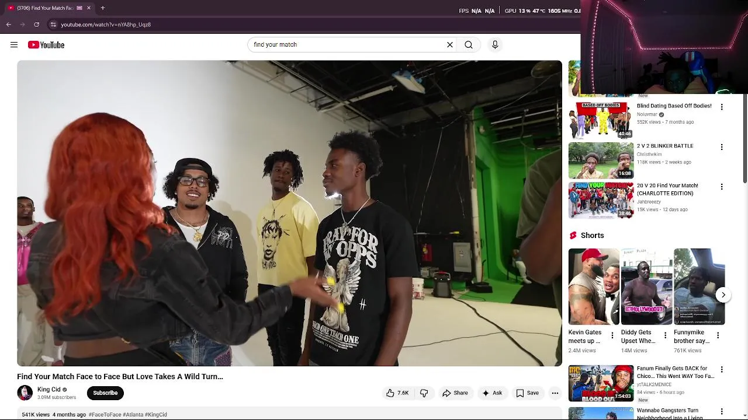Open the King Cid channel name link
748x420 pixels.
[49, 390]
